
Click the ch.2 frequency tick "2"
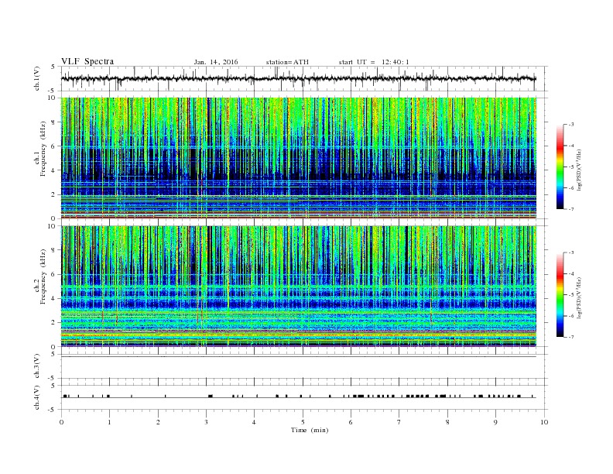click(53, 323)
